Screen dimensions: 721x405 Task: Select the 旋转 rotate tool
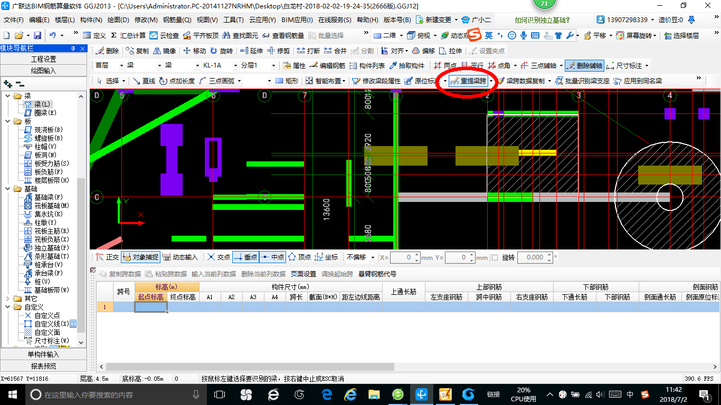click(221, 51)
